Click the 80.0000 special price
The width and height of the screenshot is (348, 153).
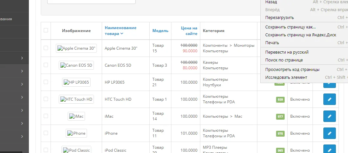point(190,68)
